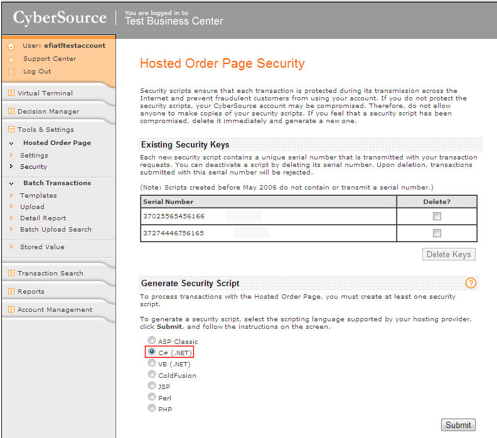497x438 pixels.
Task: Go to Hosted Order Page Security
Action: coord(33,167)
